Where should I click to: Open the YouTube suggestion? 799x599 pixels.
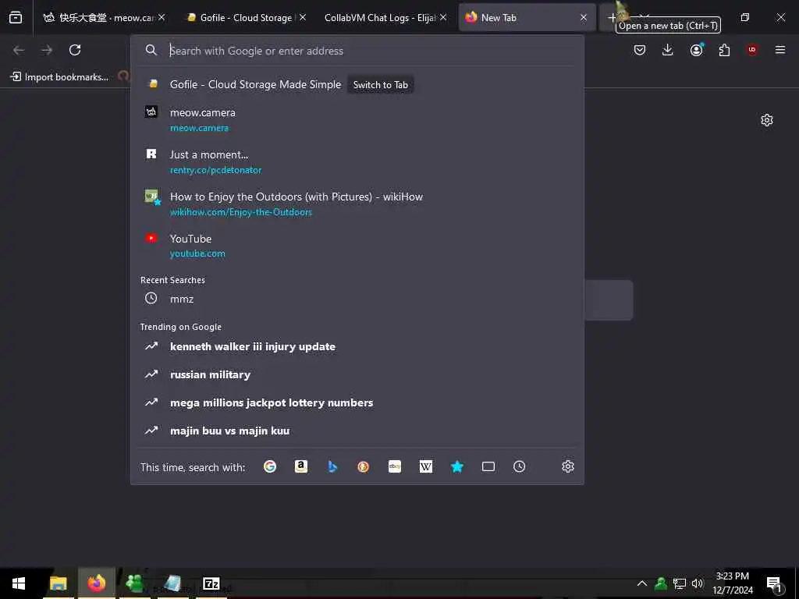[357, 246]
